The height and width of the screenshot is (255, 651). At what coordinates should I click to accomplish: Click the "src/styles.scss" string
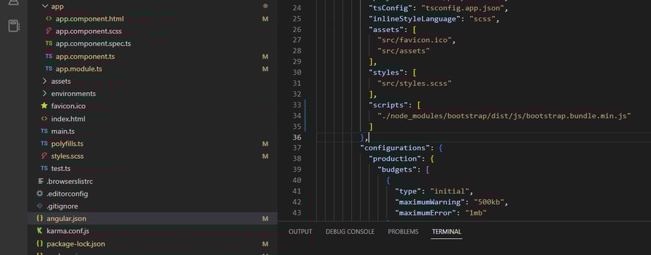click(x=415, y=83)
